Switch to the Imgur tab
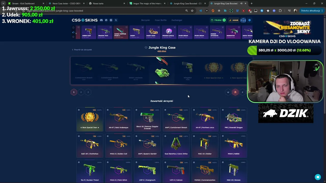The height and width of the screenshot is (183, 326). coord(147,4)
